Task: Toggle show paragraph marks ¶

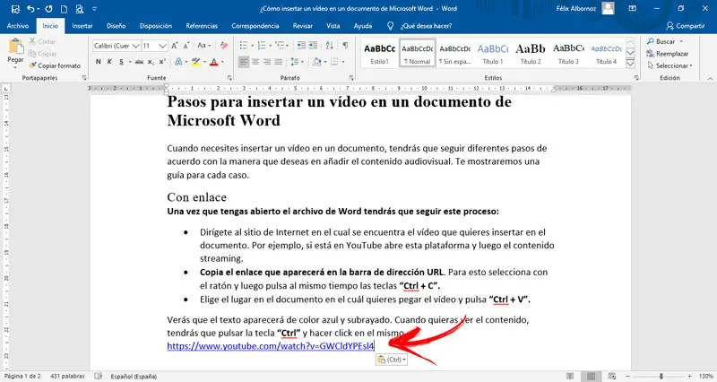Action: [345, 46]
